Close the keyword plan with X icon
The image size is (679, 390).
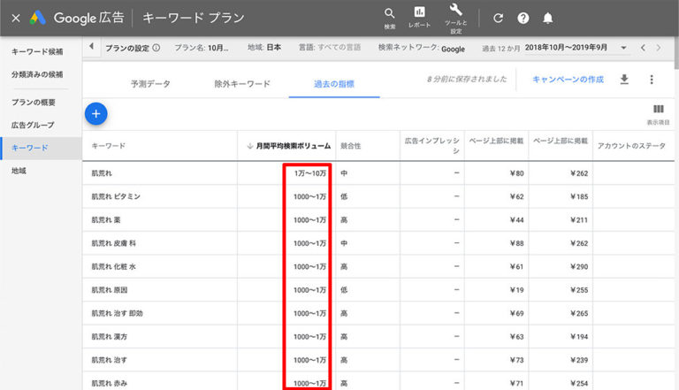pyautogui.click(x=16, y=19)
